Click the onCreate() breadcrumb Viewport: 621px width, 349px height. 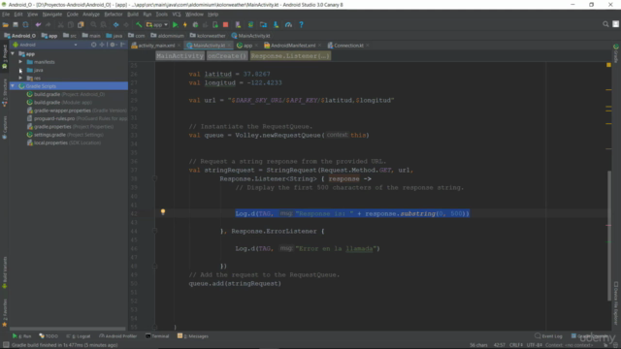[227, 56]
